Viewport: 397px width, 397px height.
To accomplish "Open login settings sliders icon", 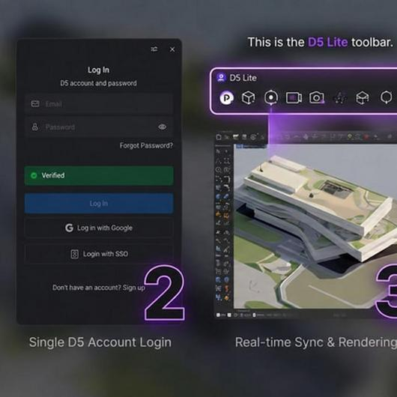I will [x=154, y=49].
